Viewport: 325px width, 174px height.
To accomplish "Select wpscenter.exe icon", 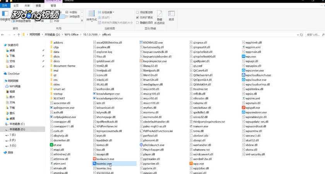I will pos(243,70).
